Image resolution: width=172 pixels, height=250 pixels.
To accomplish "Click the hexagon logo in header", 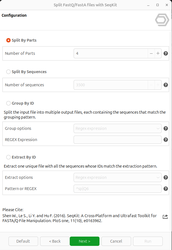I will point(162,20).
